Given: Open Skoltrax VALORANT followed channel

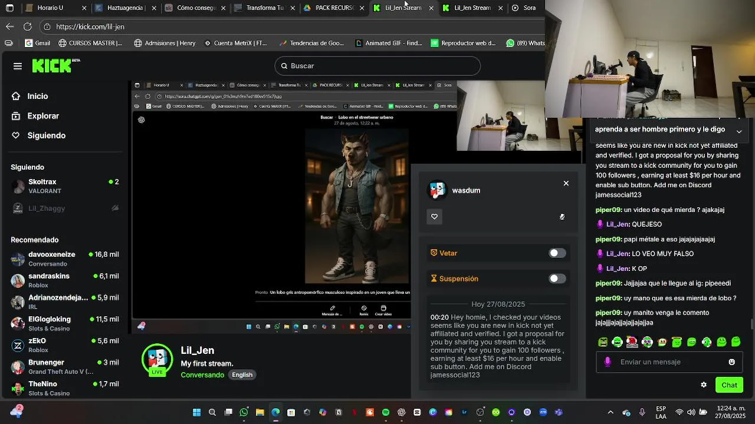Looking at the screenshot, I should click(65, 186).
